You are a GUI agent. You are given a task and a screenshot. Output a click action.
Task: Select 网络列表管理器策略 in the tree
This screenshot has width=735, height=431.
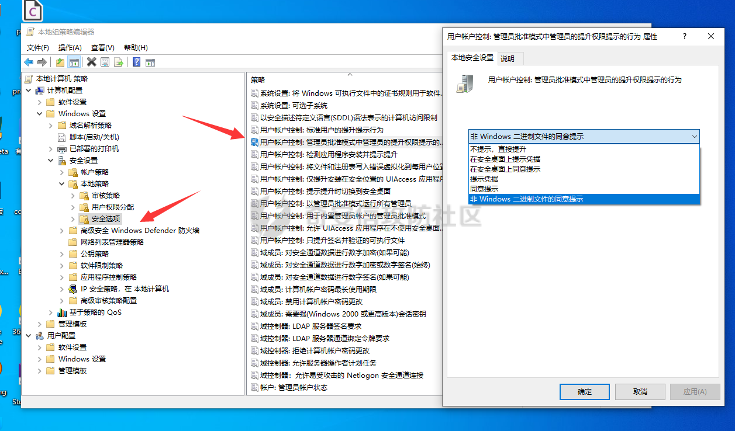coord(112,242)
